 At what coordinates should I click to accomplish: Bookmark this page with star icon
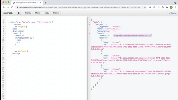point(145,7)
